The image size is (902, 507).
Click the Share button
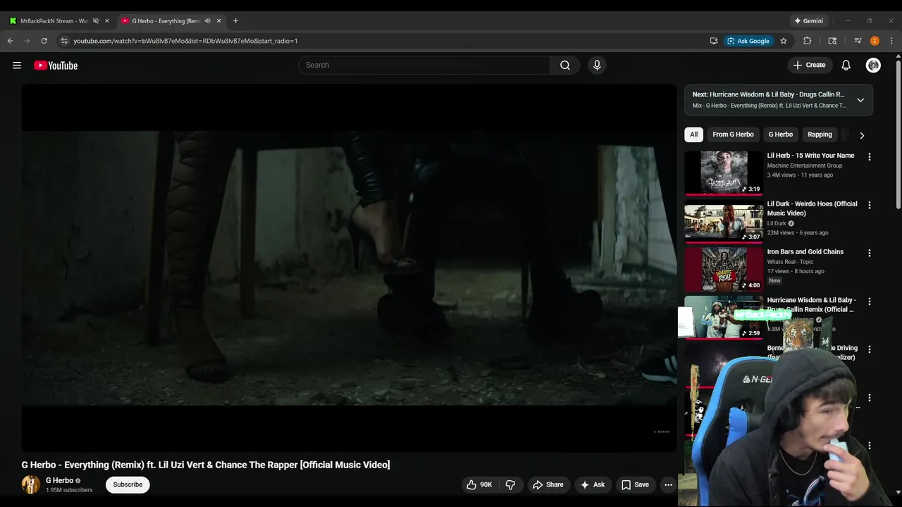[x=548, y=484]
